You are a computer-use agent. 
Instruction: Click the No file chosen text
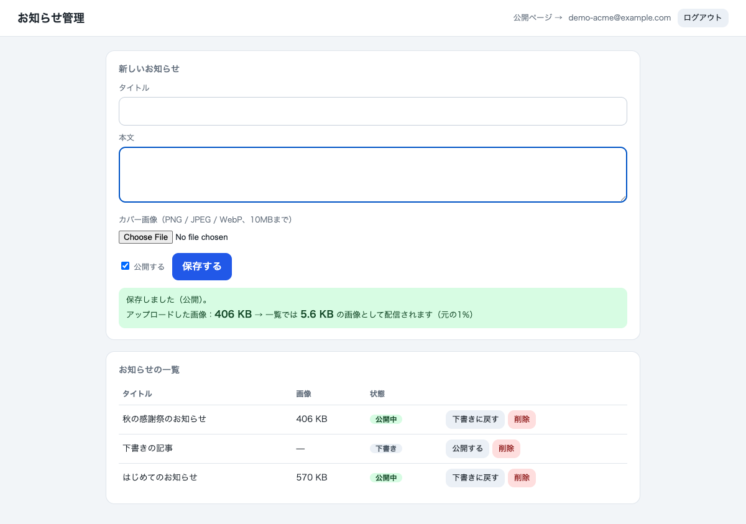click(201, 237)
